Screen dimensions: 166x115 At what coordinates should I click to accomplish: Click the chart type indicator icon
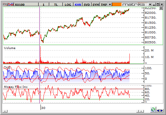[11, 5]
